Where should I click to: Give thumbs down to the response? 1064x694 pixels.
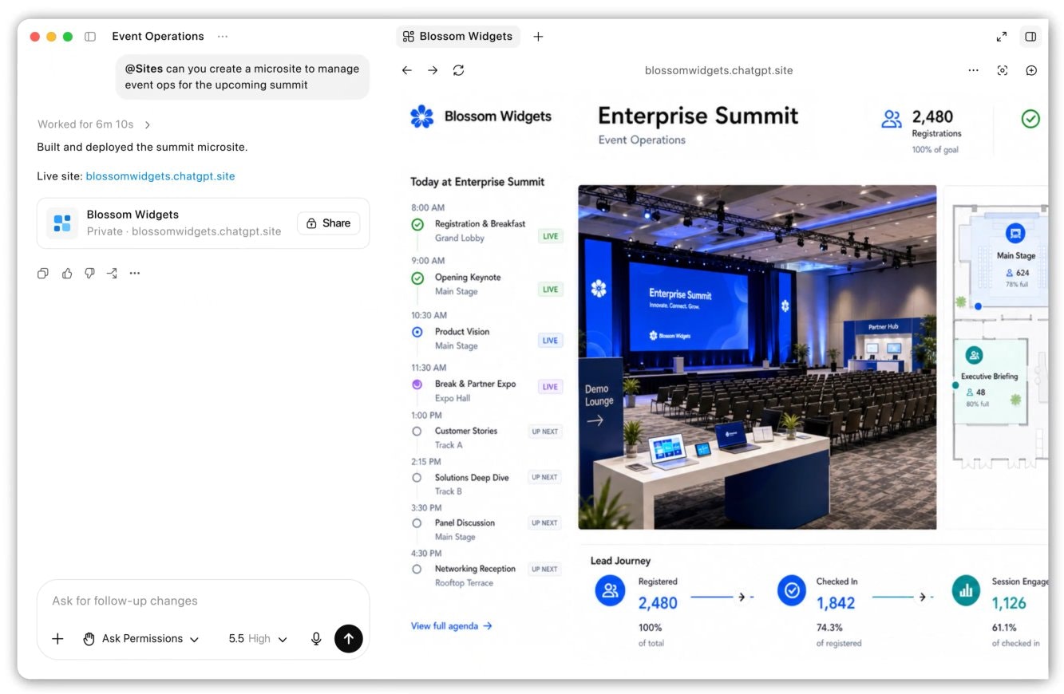(x=89, y=274)
